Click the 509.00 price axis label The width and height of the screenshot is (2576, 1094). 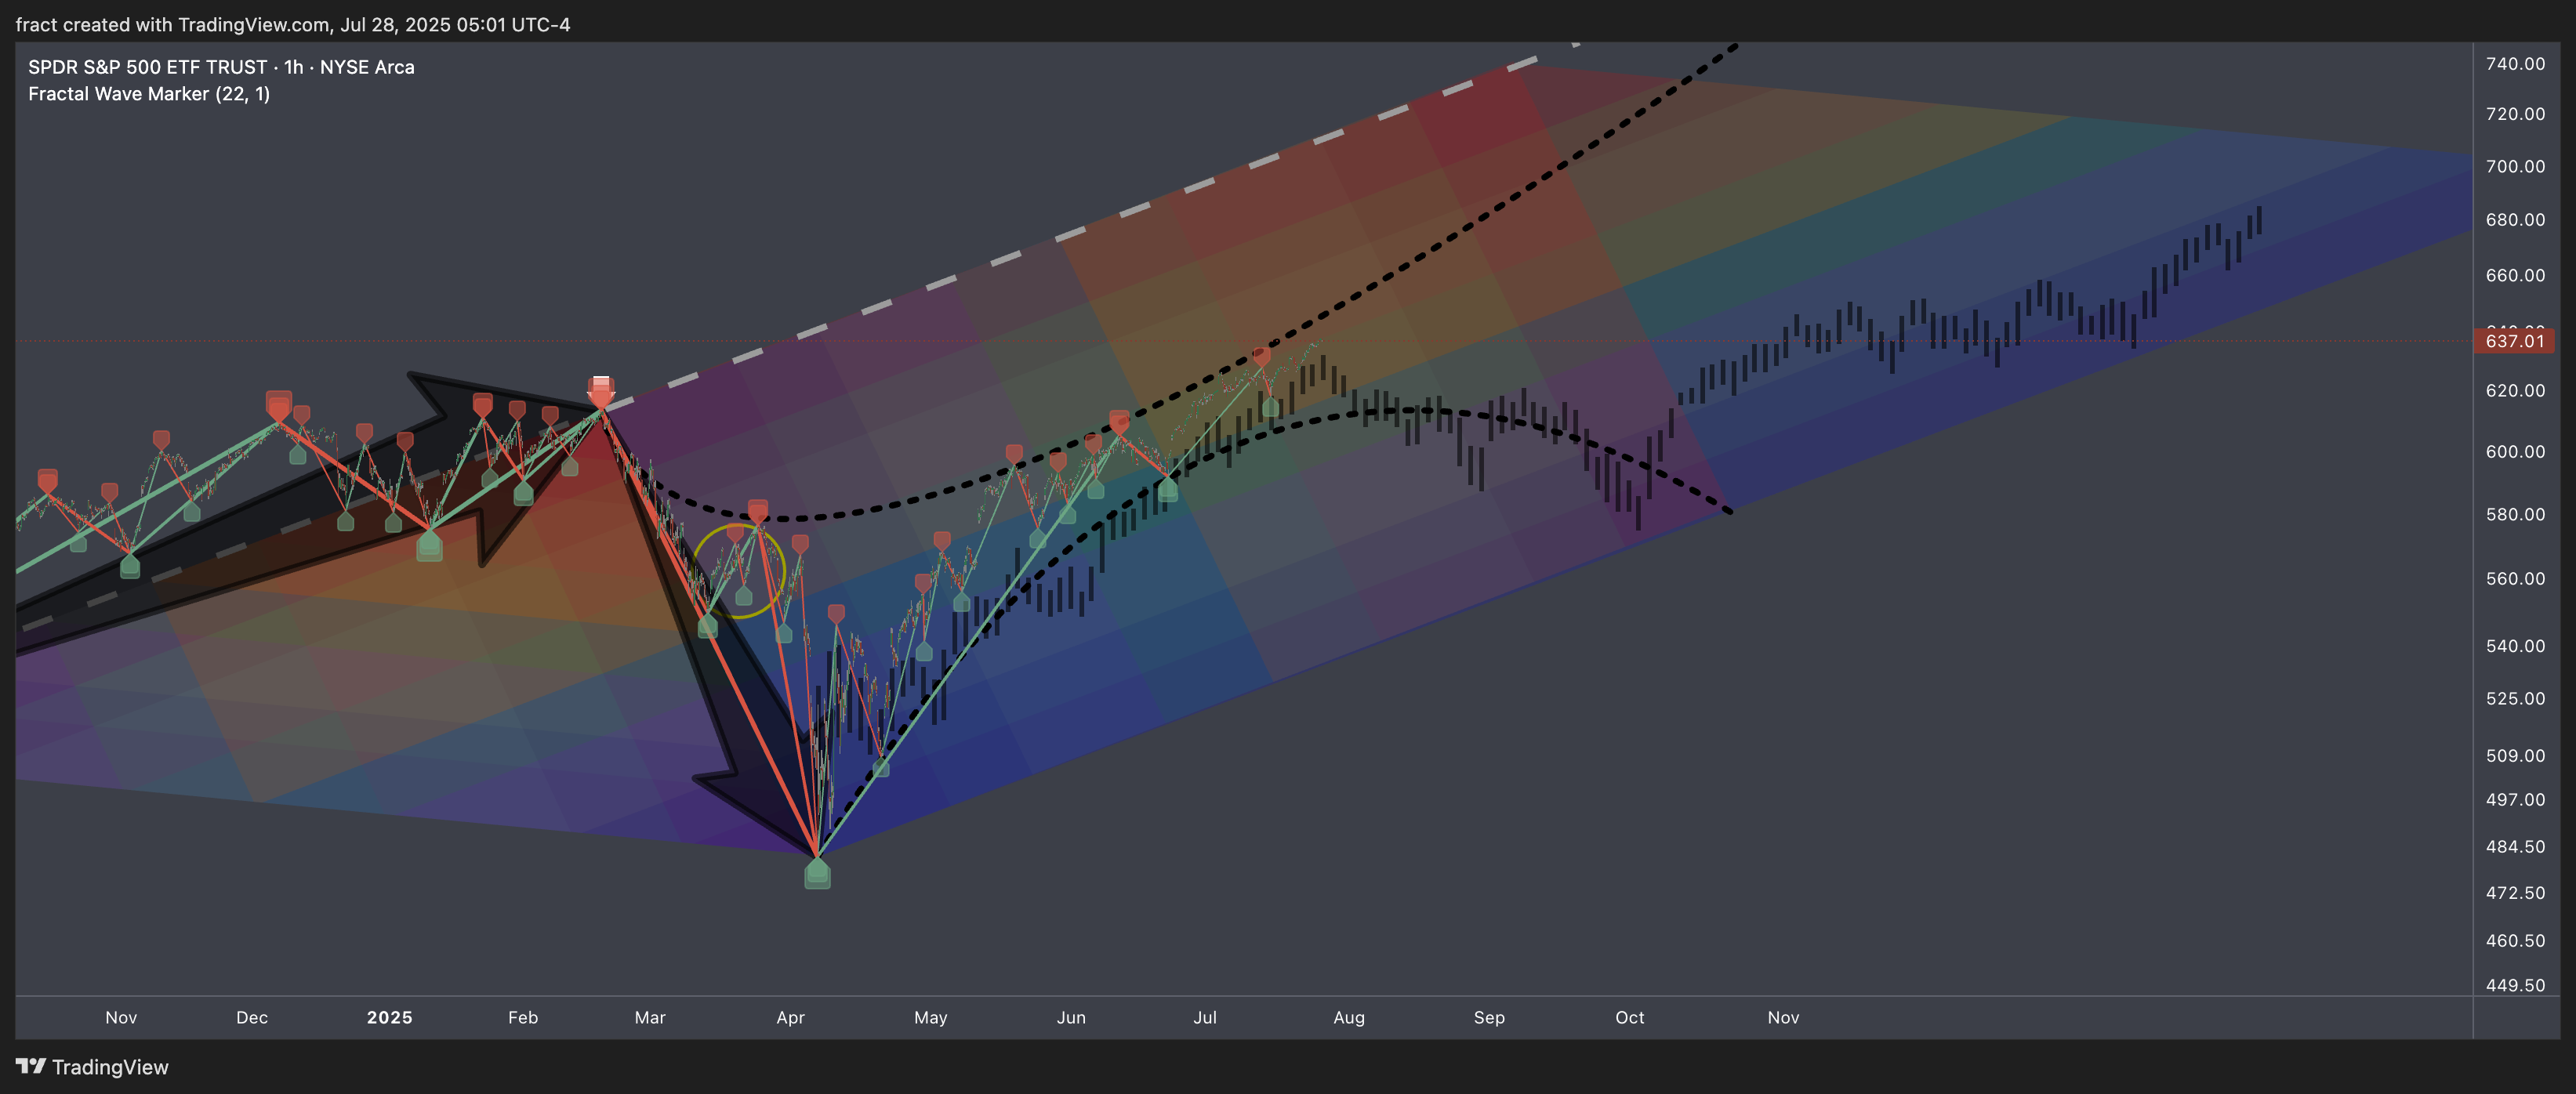[2515, 755]
